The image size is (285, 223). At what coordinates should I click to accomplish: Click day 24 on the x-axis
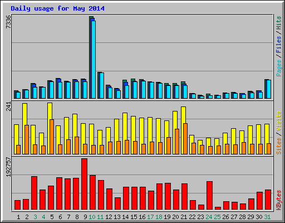pos(209,217)
